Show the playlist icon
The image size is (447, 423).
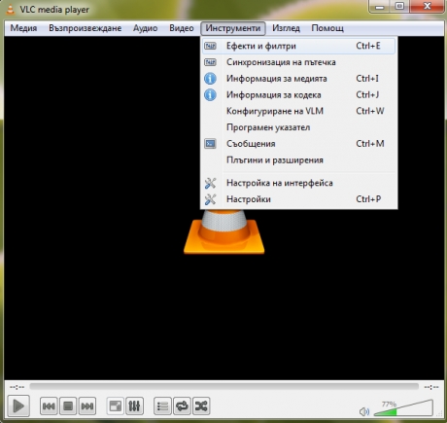point(162,405)
